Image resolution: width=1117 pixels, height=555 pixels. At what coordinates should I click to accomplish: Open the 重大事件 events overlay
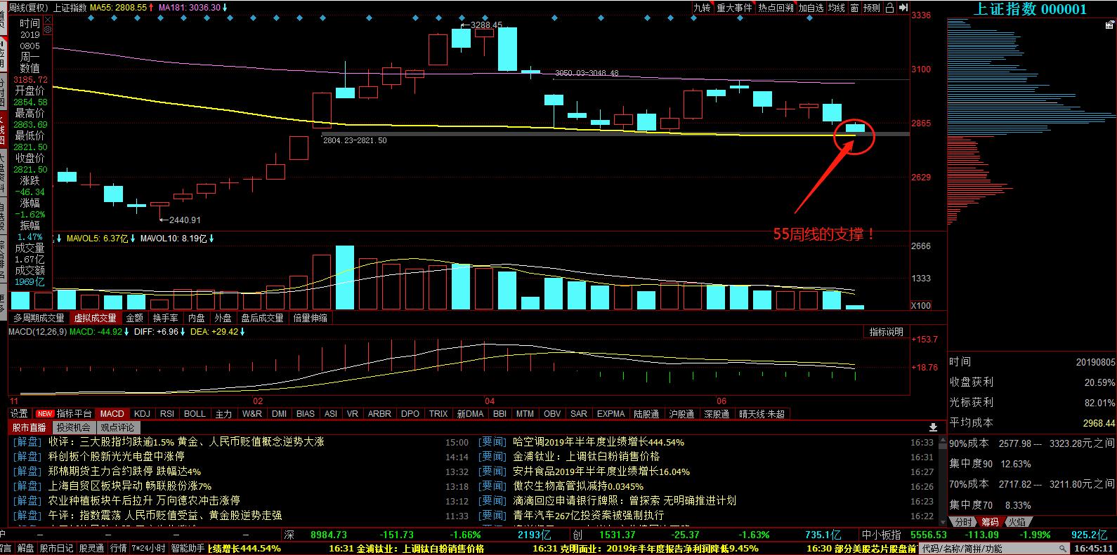734,8
